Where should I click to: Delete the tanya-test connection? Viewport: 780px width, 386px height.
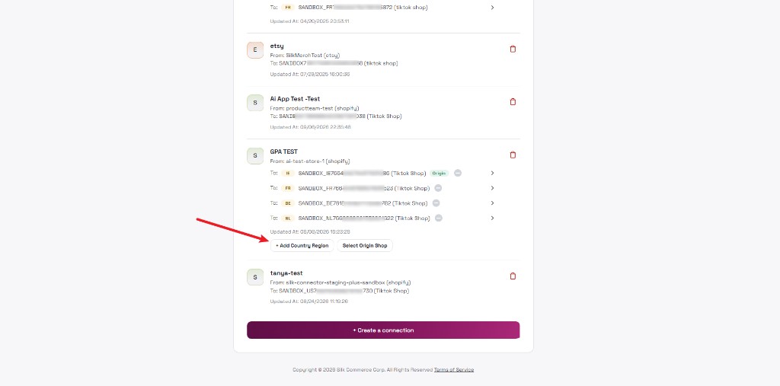(513, 276)
